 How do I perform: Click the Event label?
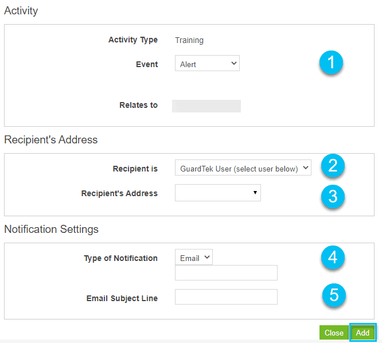(x=147, y=64)
